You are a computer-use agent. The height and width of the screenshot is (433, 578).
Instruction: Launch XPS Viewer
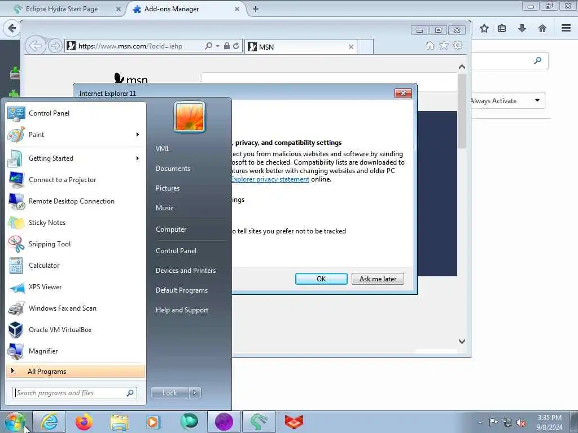click(76, 287)
